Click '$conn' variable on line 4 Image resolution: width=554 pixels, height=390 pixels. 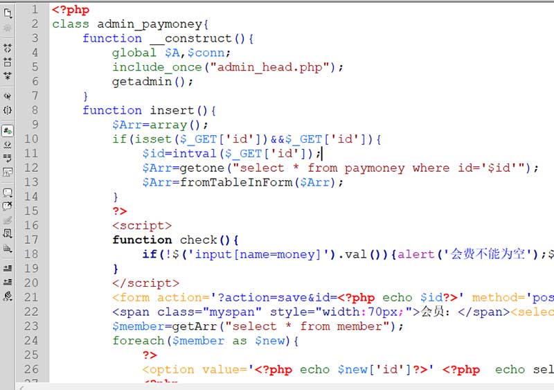206,53
